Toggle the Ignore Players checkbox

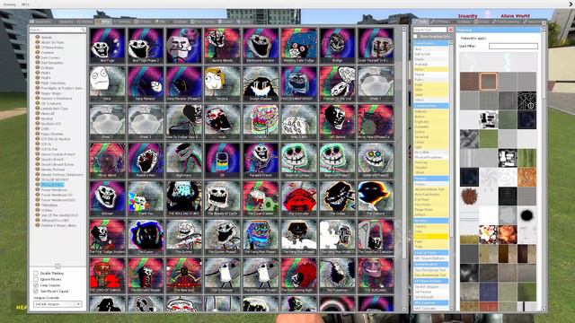pyautogui.click(x=36, y=279)
